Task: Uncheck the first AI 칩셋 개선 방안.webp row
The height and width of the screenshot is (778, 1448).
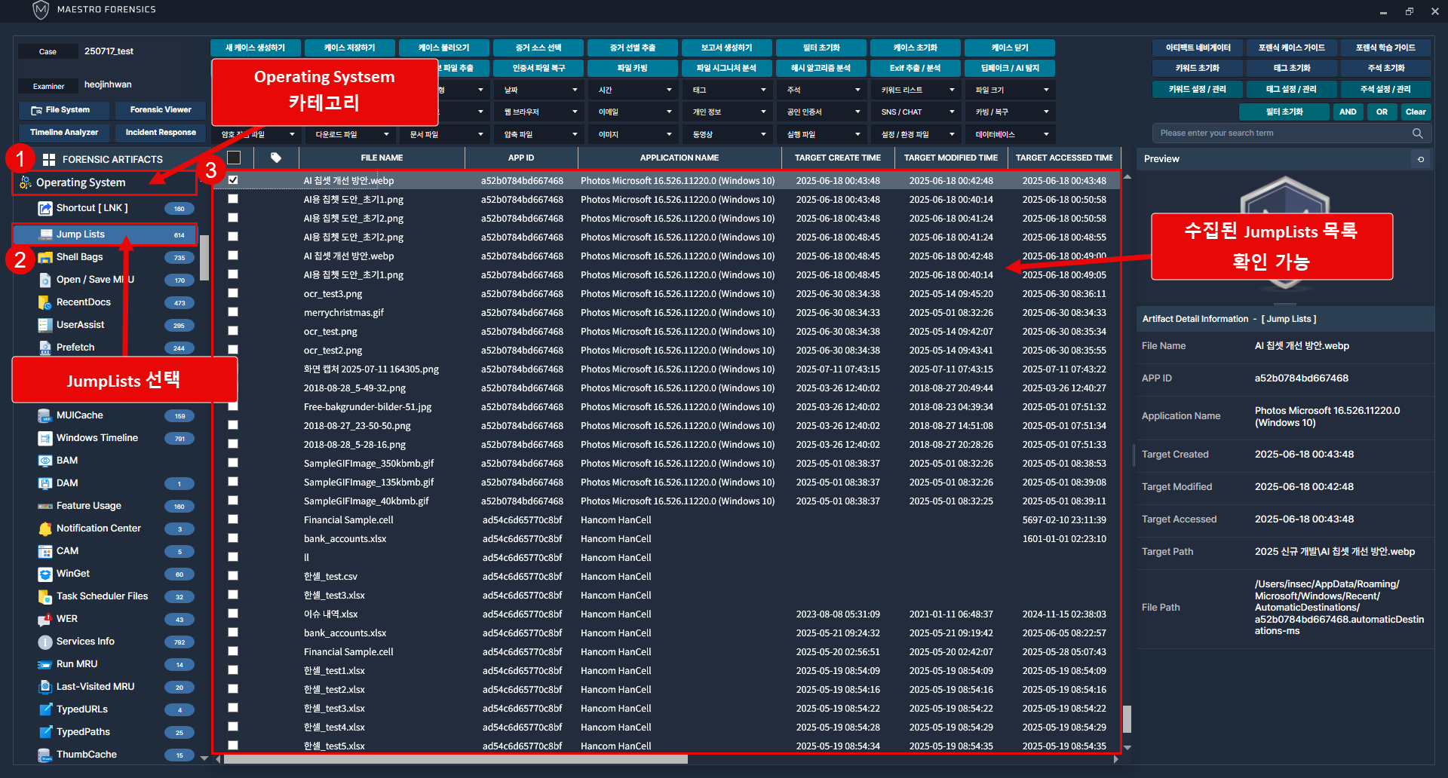Action: 233,180
